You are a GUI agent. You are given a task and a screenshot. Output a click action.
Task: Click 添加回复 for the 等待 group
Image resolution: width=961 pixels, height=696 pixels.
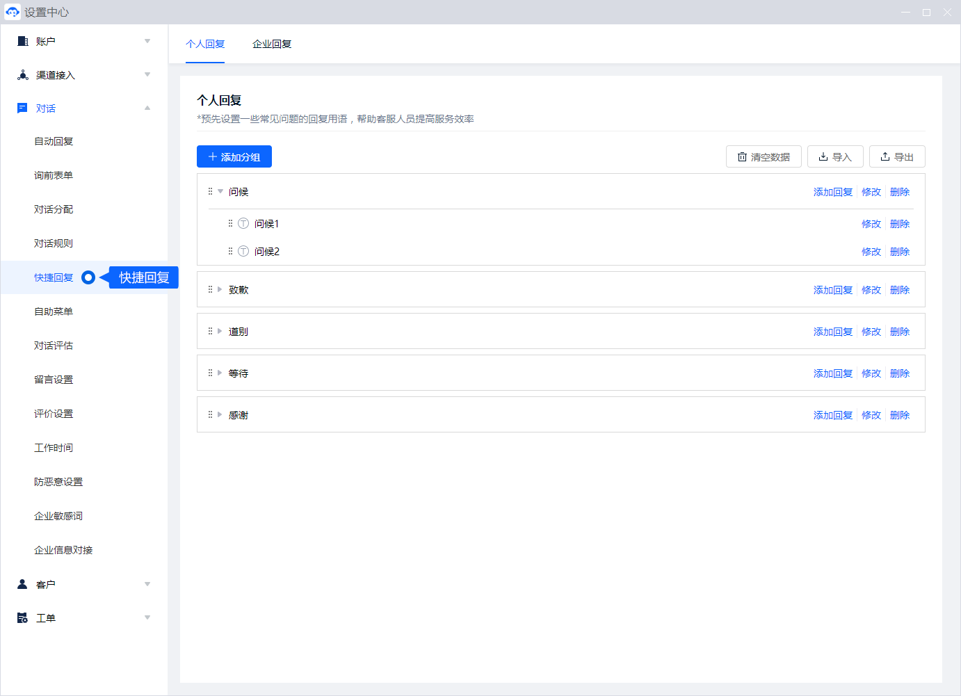coord(833,373)
